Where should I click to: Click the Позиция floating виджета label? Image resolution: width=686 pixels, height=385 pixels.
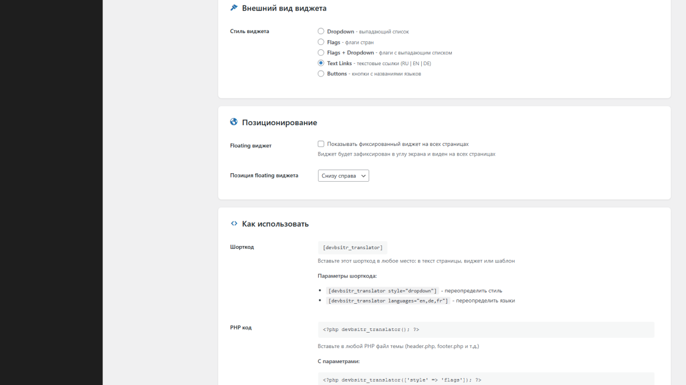point(264,175)
